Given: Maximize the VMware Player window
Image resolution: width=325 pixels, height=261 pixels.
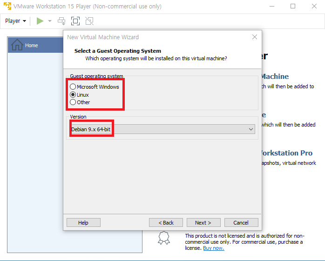Looking at the screenshot, I should 293,6.
